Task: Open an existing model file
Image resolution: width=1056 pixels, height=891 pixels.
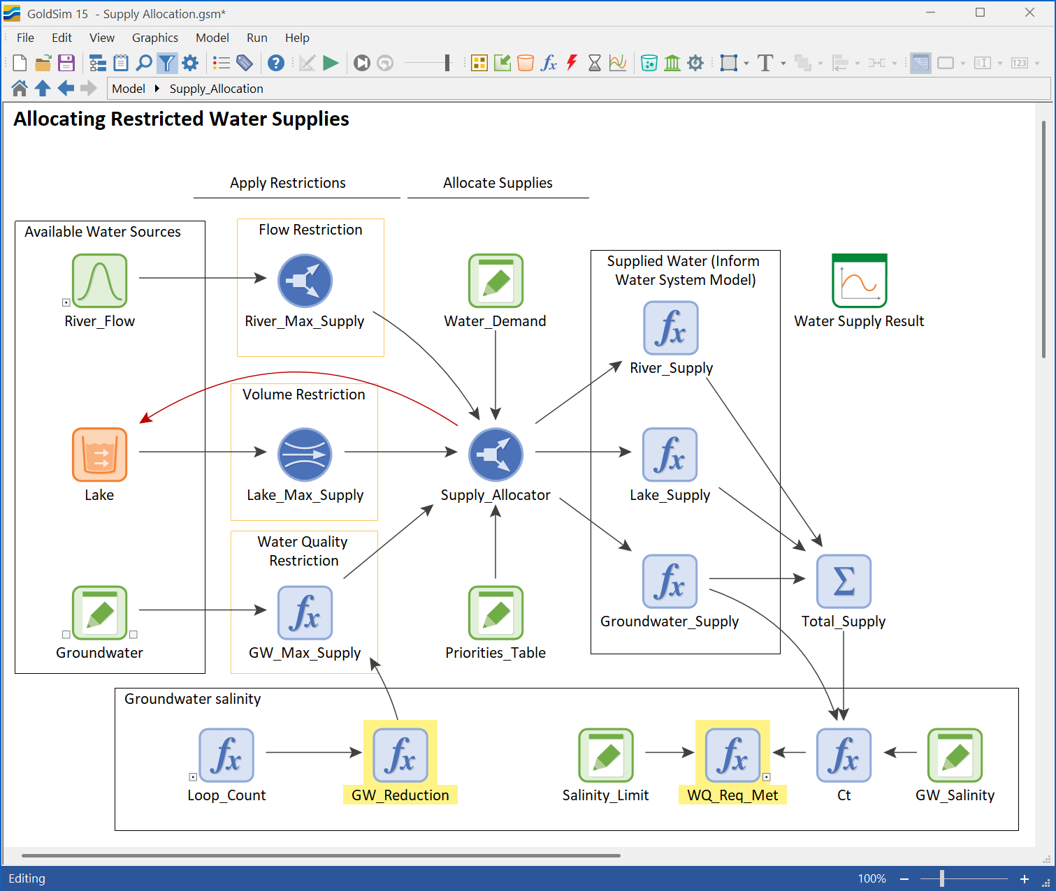Action: [43, 63]
